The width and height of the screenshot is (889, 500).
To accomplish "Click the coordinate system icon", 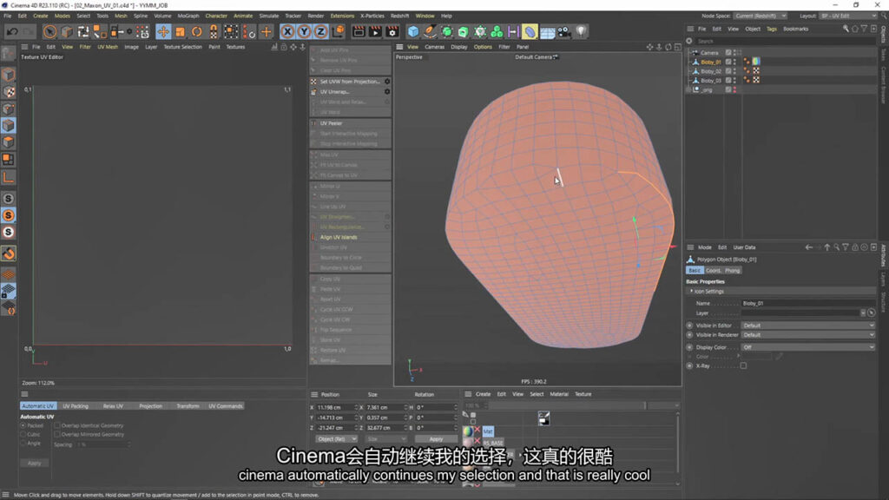I will click(338, 32).
